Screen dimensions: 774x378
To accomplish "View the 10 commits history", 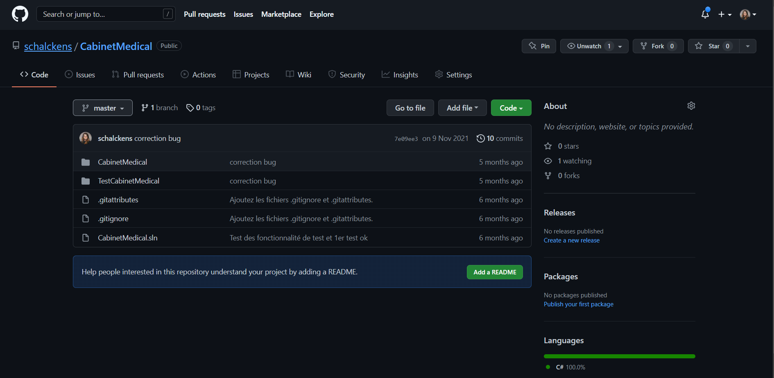I will [500, 138].
